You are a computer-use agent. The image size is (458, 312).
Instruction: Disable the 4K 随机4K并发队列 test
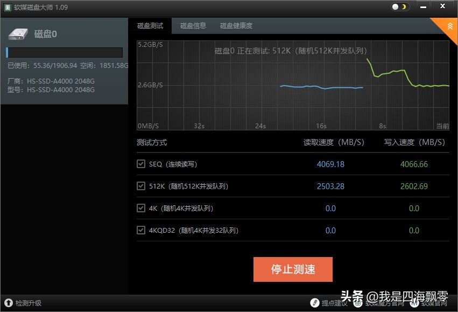point(140,208)
